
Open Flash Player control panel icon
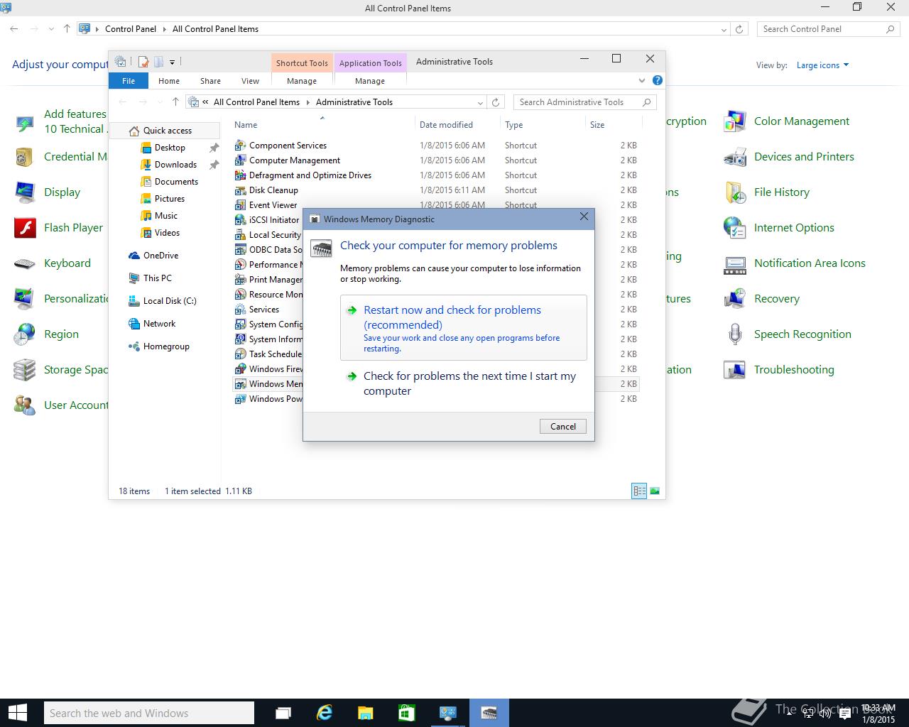(25, 228)
